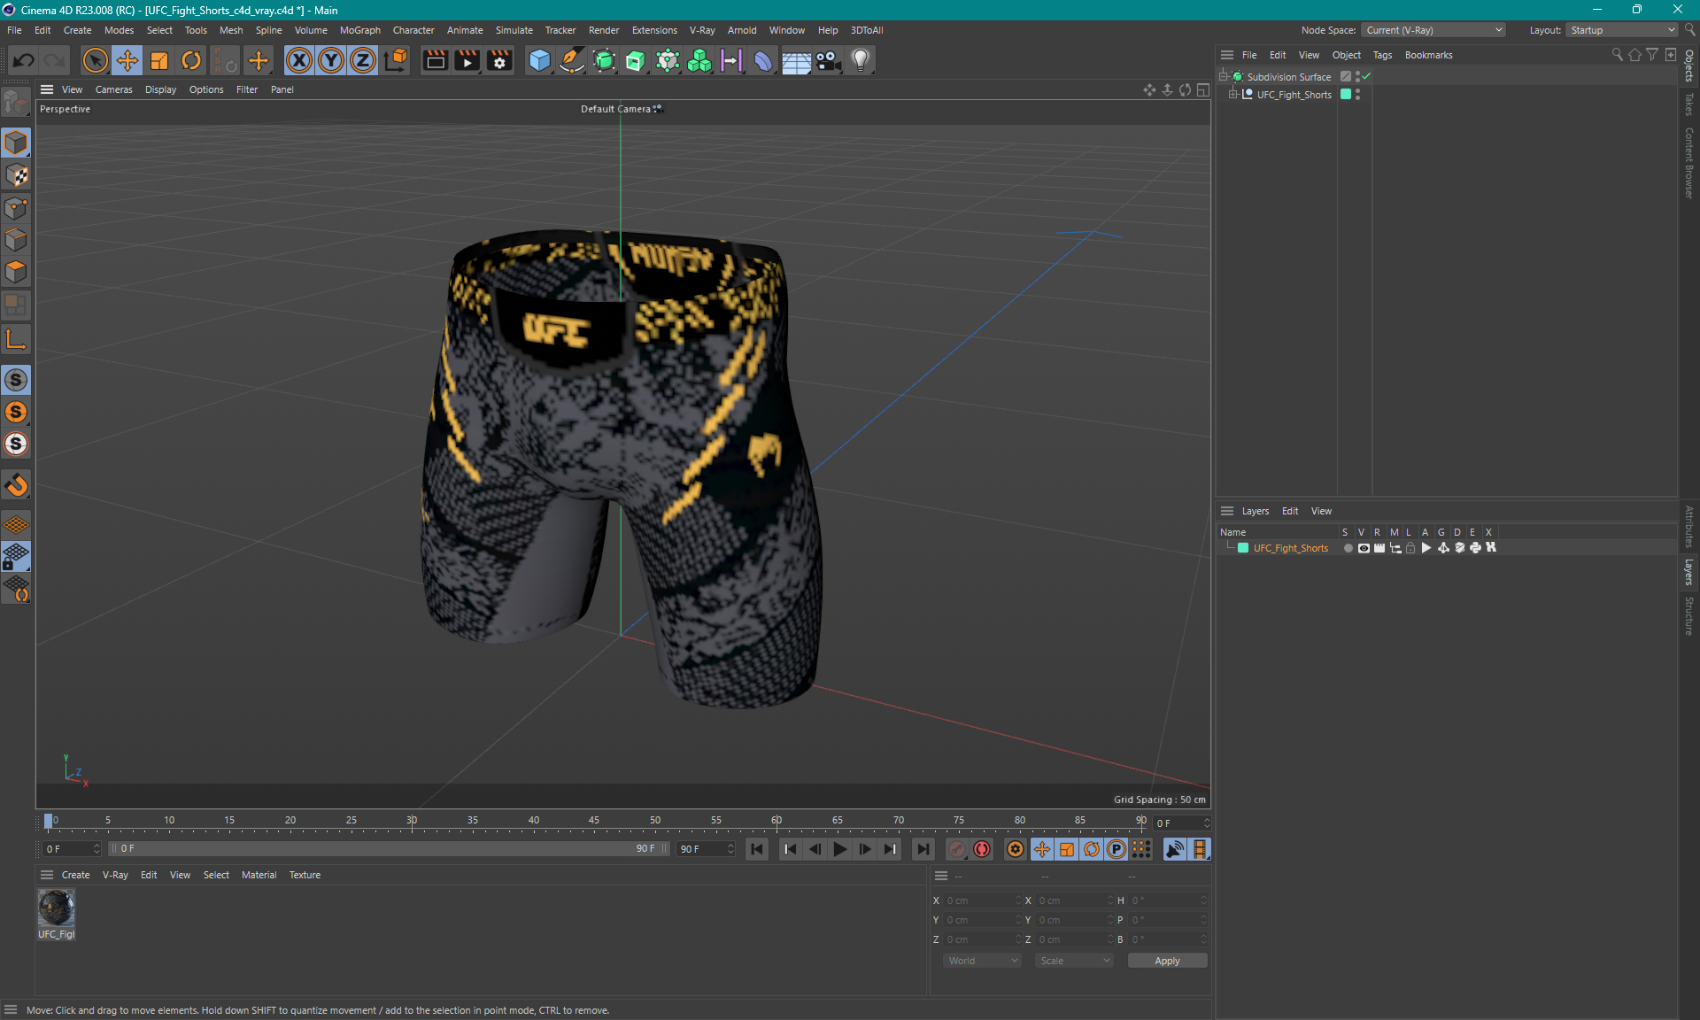Switch to Texture mode icon
The width and height of the screenshot is (1700, 1020).
point(16,175)
